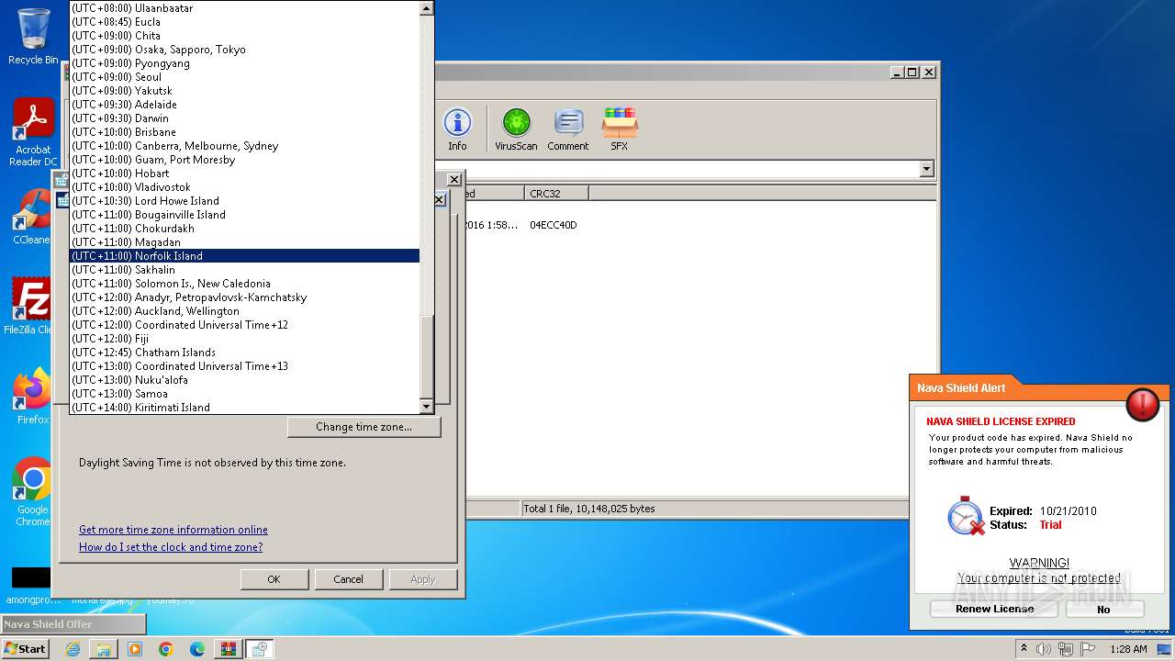Open How do I set the clock link
1175x661 pixels.
[x=171, y=547]
